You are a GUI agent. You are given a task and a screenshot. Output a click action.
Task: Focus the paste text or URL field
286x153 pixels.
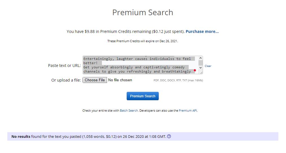tap(140, 65)
